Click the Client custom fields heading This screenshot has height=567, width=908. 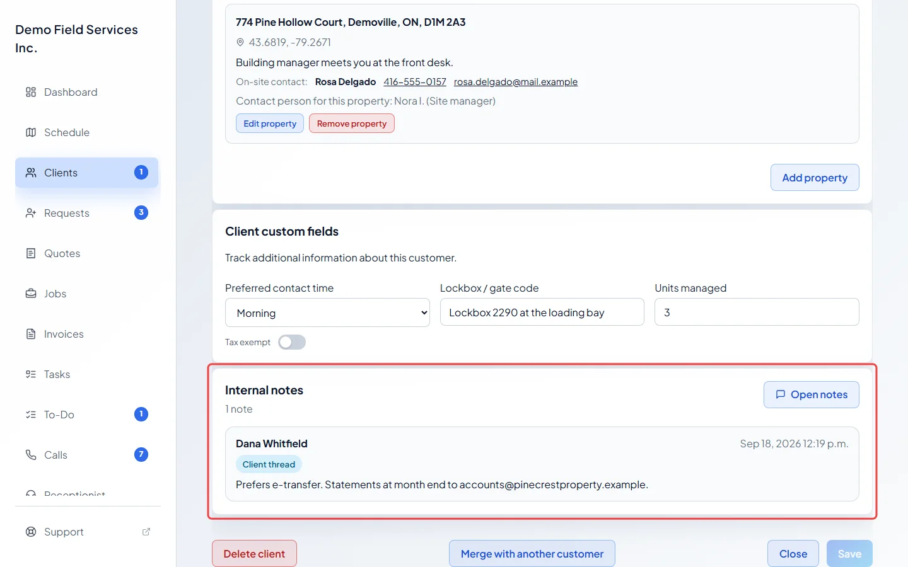pos(282,231)
